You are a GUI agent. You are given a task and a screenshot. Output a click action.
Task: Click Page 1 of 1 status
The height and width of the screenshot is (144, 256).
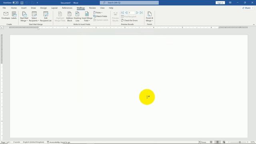(x=6, y=142)
